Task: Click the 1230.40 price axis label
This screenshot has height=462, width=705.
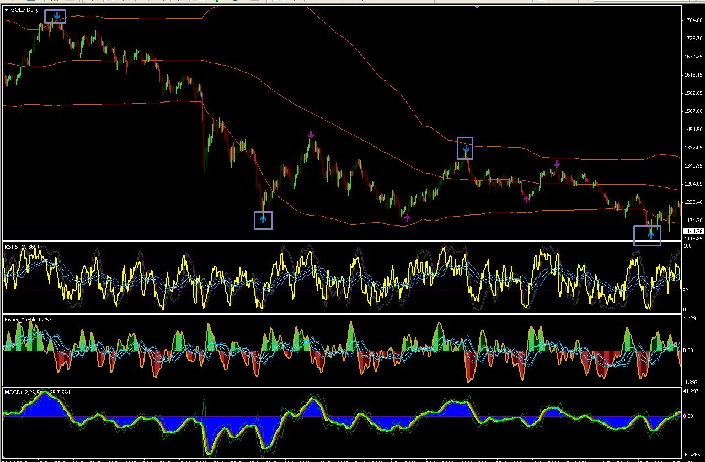Action: click(x=692, y=202)
